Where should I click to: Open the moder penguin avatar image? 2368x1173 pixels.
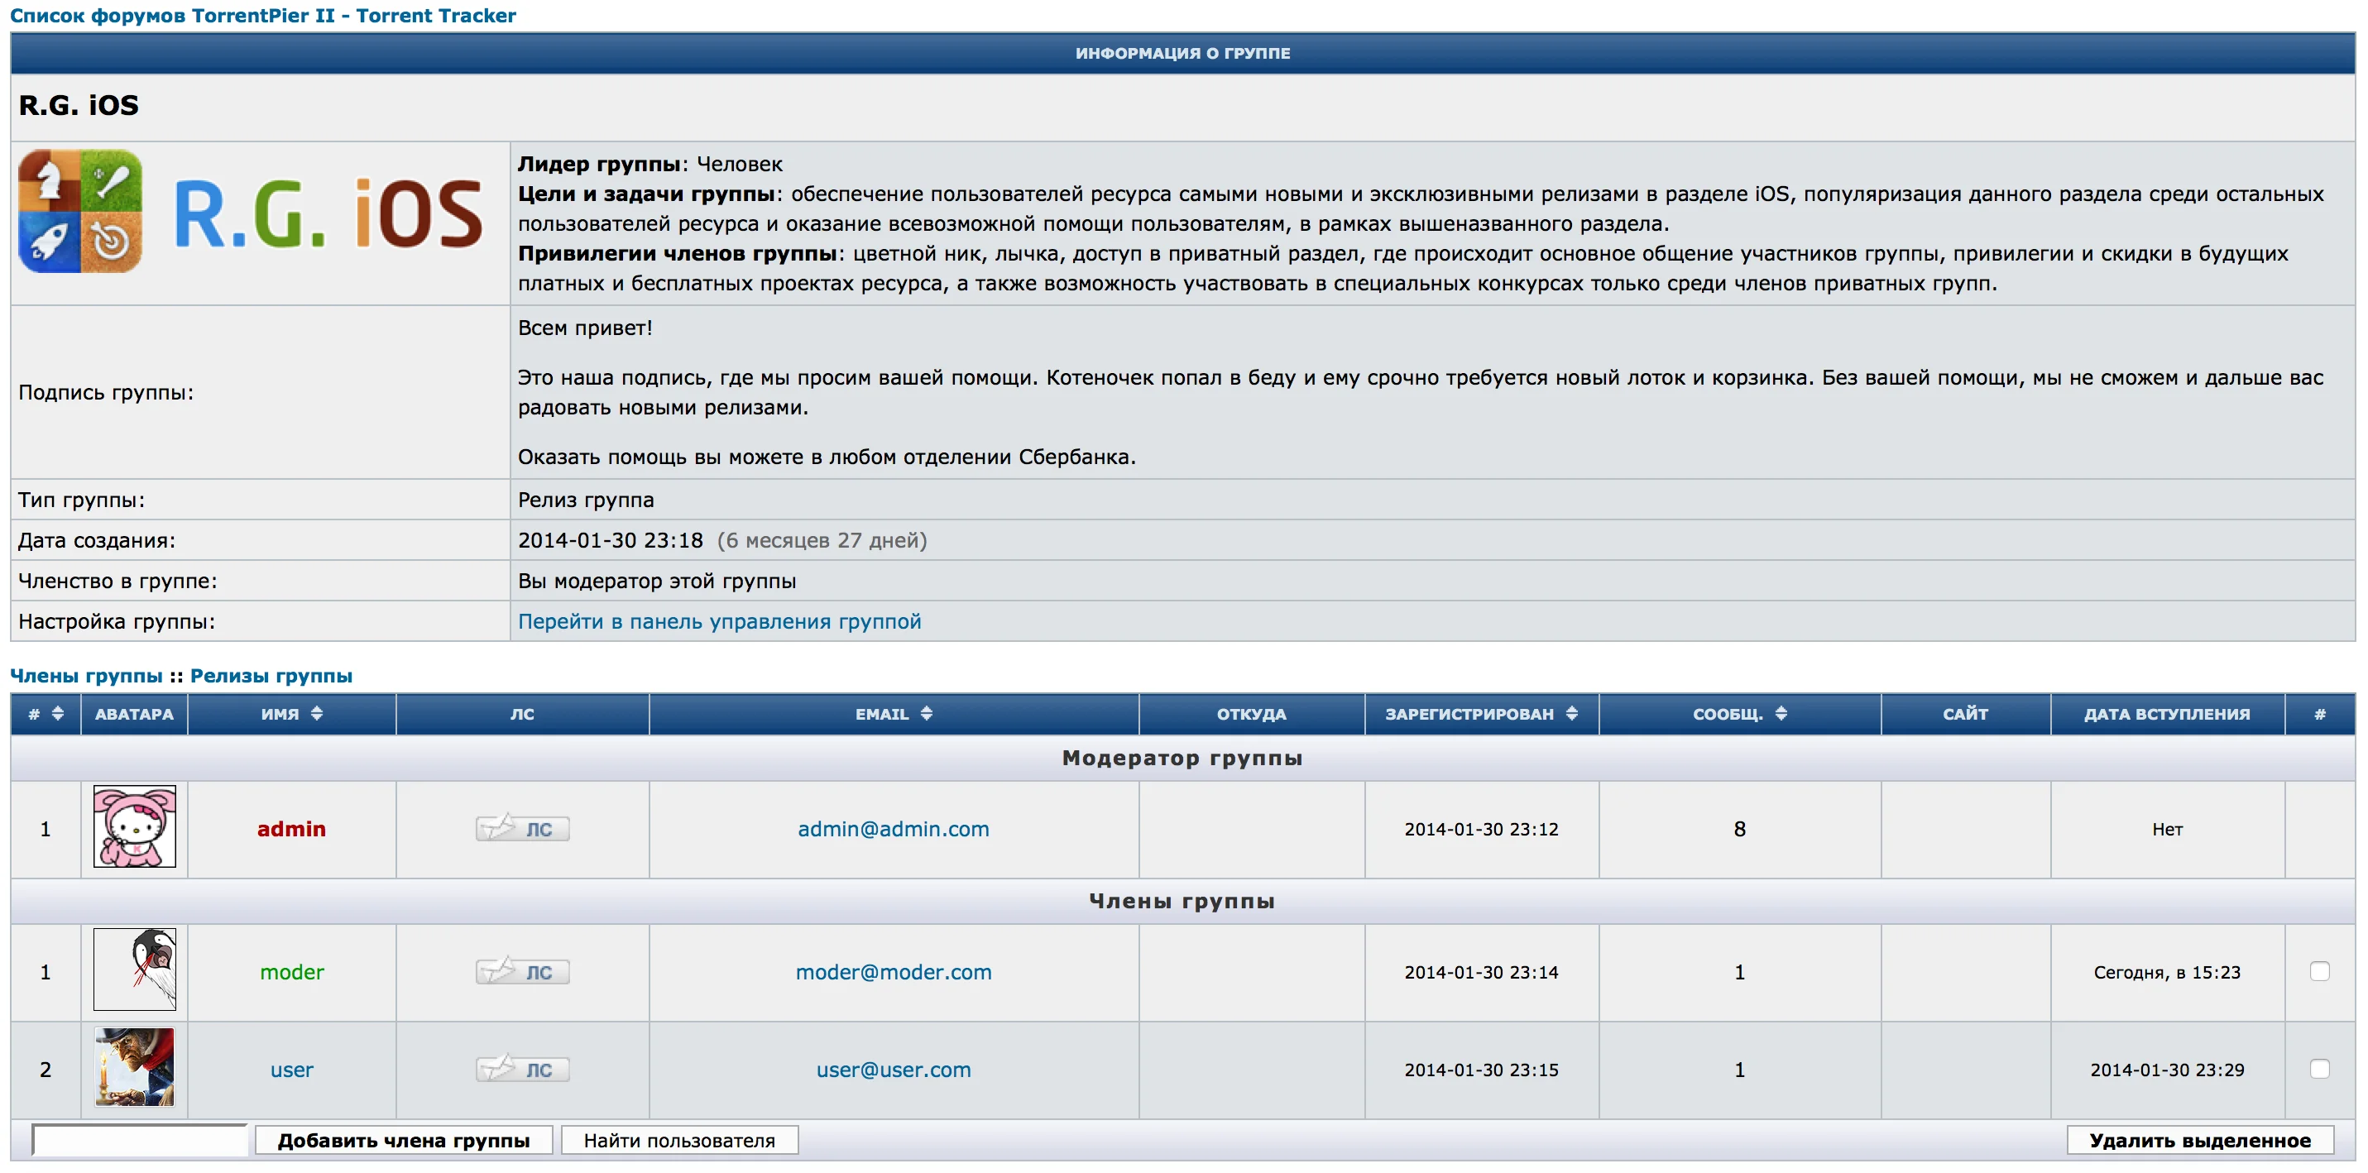coord(134,970)
